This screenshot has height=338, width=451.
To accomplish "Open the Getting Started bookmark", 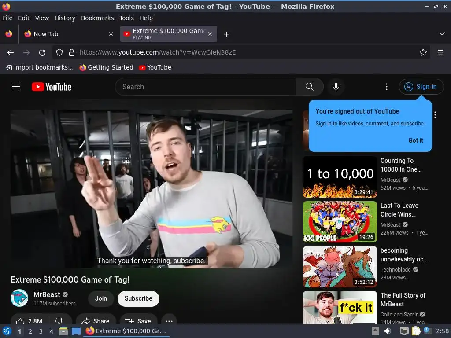I will (107, 67).
